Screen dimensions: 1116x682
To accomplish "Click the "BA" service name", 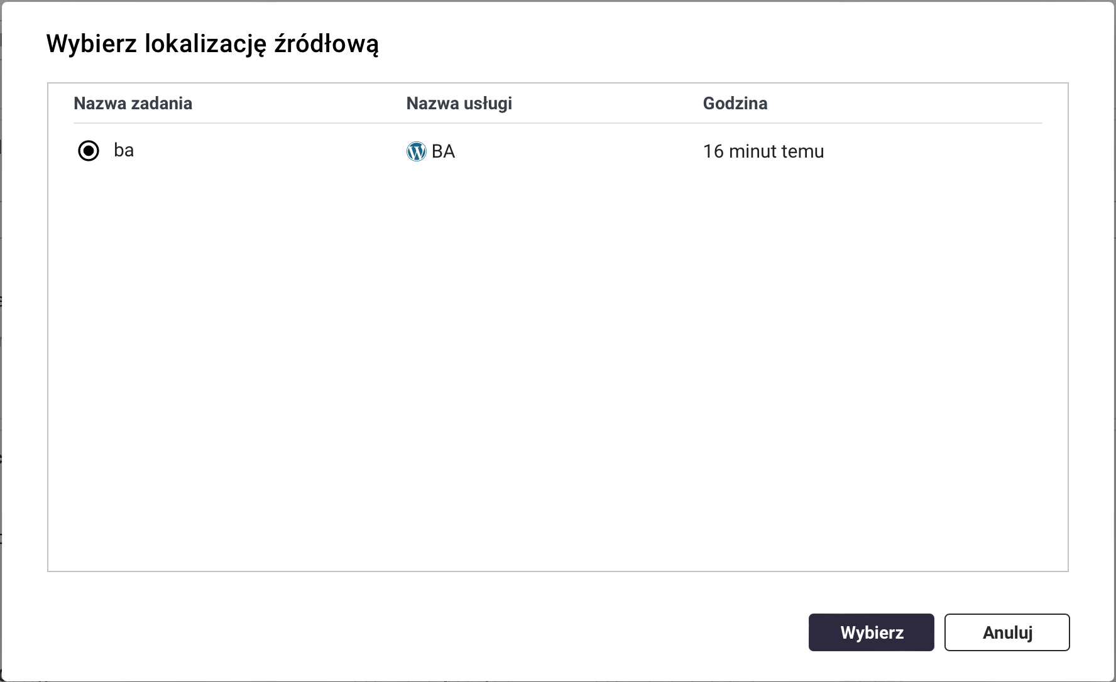I will coord(444,151).
